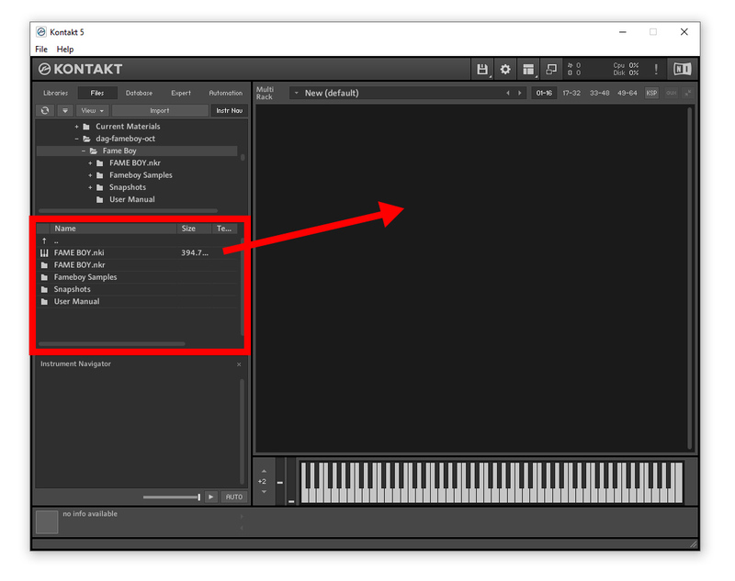This screenshot has height=581, width=735.
Task: Select rack page 33-48
Action: coord(599,94)
